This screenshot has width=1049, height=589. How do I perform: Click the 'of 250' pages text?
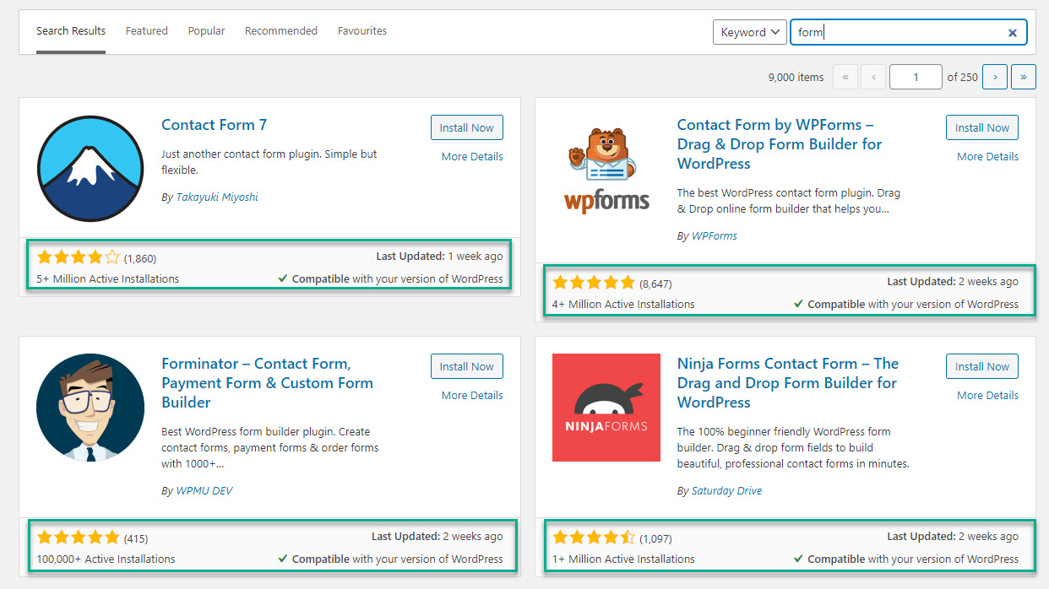point(963,77)
